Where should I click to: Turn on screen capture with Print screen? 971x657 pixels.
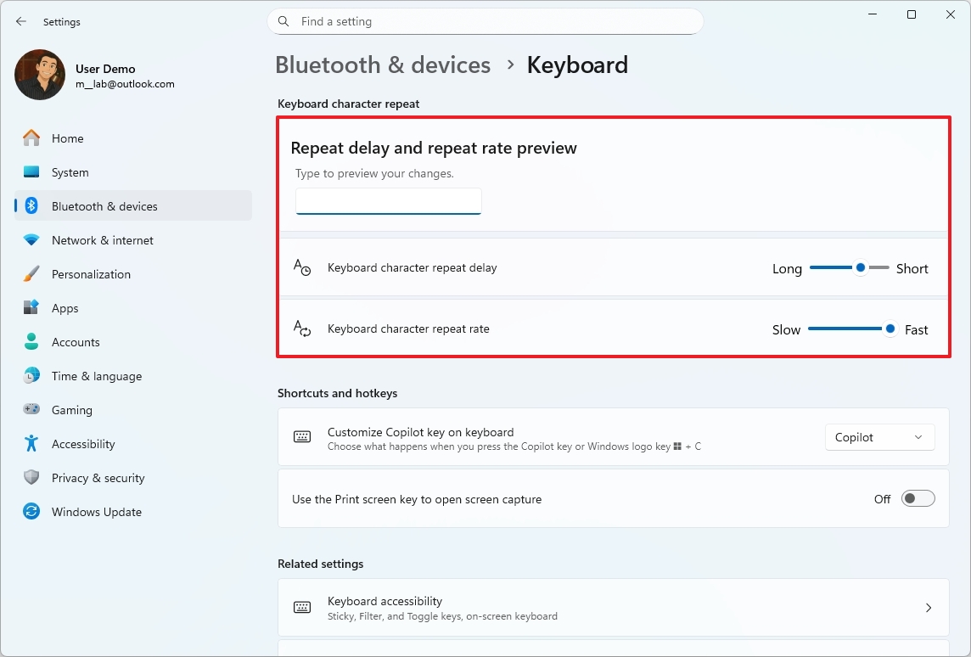(x=918, y=498)
